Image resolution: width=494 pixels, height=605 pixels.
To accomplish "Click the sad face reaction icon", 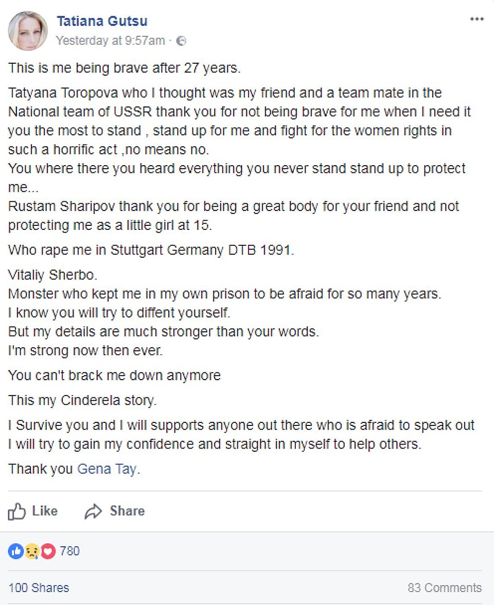I will 32,551.
